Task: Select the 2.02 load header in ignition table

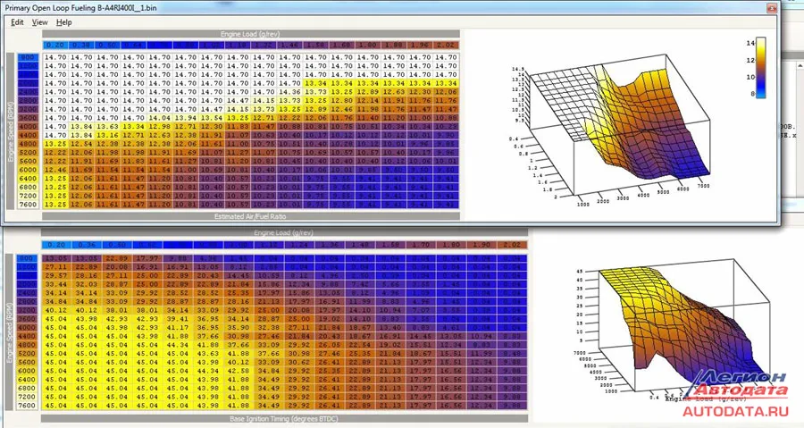Action: point(512,245)
